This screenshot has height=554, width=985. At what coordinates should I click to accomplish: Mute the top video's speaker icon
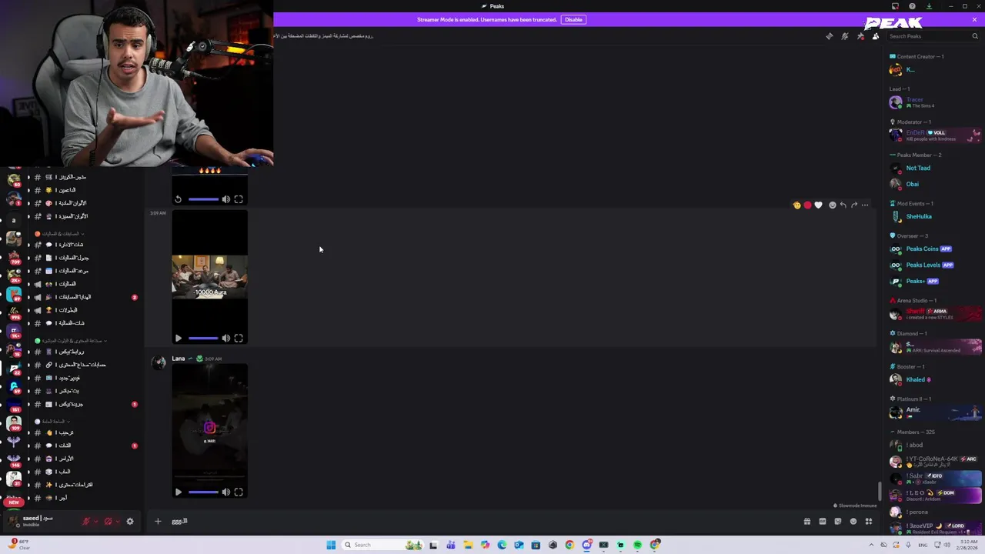[x=226, y=199]
